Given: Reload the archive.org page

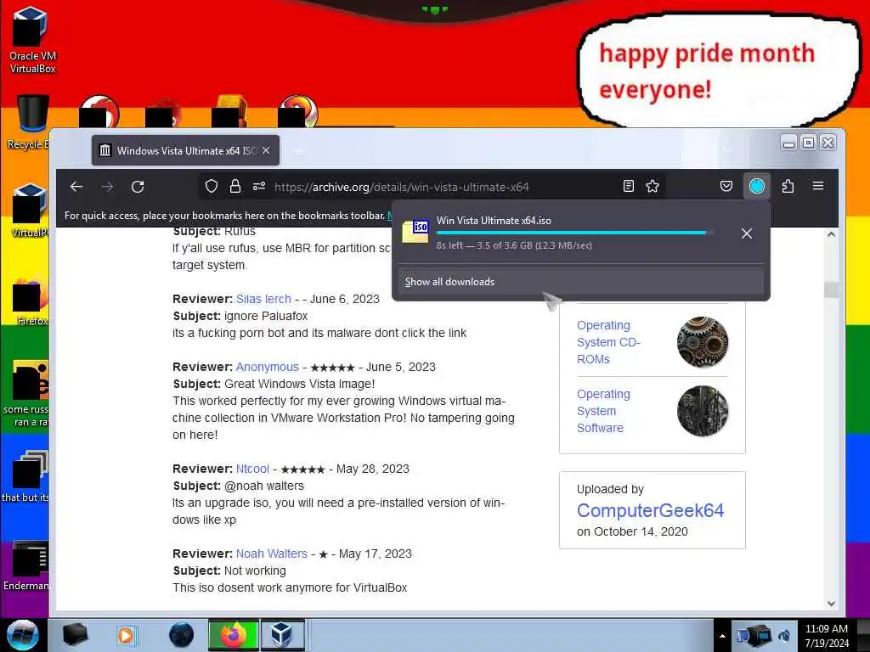Looking at the screenshot, I should pyautogui.click(x=138, y=187).
